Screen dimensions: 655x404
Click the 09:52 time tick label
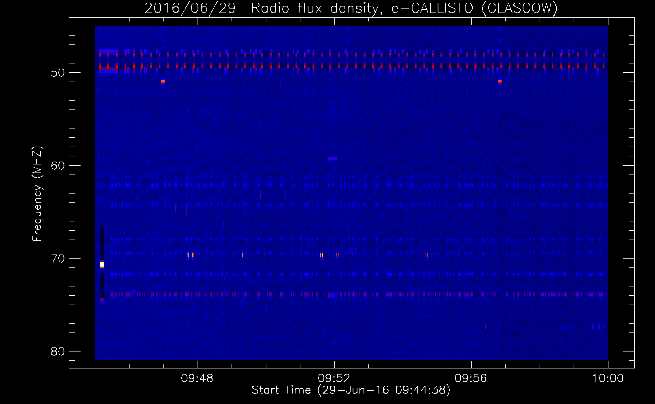334,379
